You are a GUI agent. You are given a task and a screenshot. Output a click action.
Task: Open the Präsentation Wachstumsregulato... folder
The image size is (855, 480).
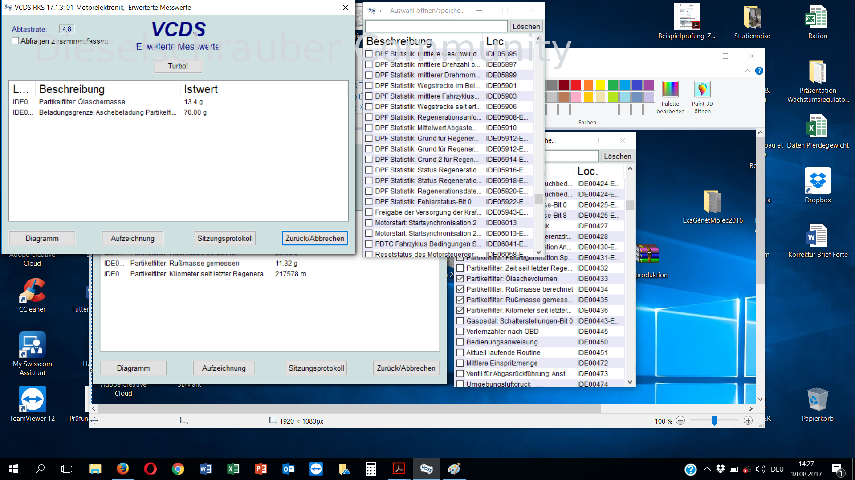[818, 81]
